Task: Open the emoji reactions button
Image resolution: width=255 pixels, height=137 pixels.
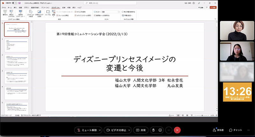Action: (160, 130)
